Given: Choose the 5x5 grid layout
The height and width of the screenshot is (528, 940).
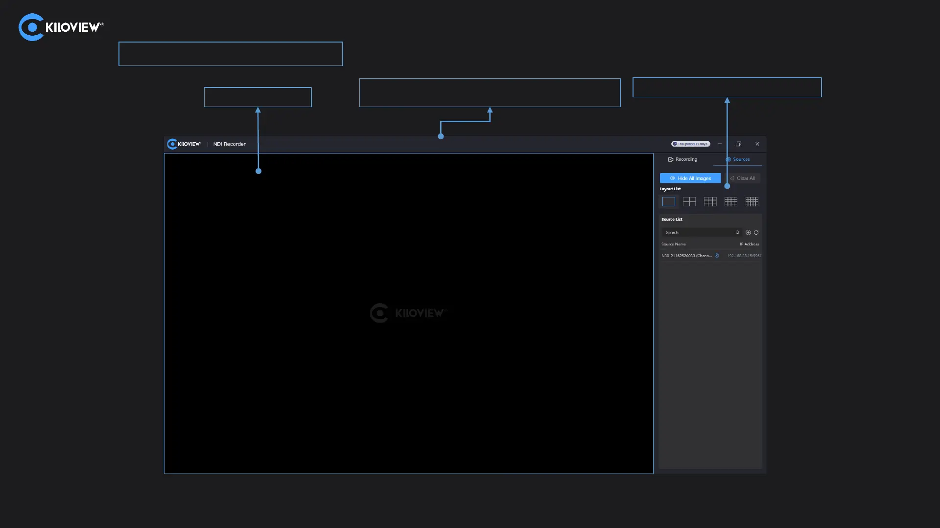Looking at the screenshot, I should click(752, 201).
